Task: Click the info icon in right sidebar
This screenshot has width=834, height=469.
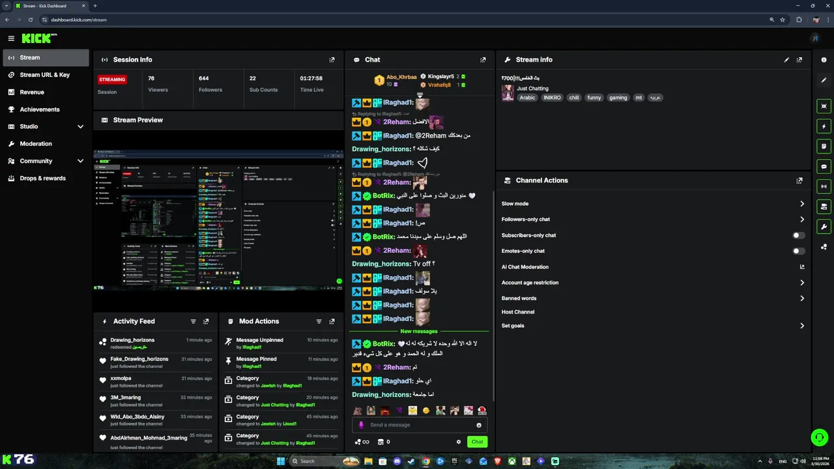Action: (824, 60)
